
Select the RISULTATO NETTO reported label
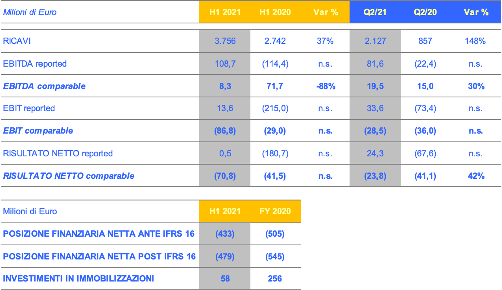point(58,153)
